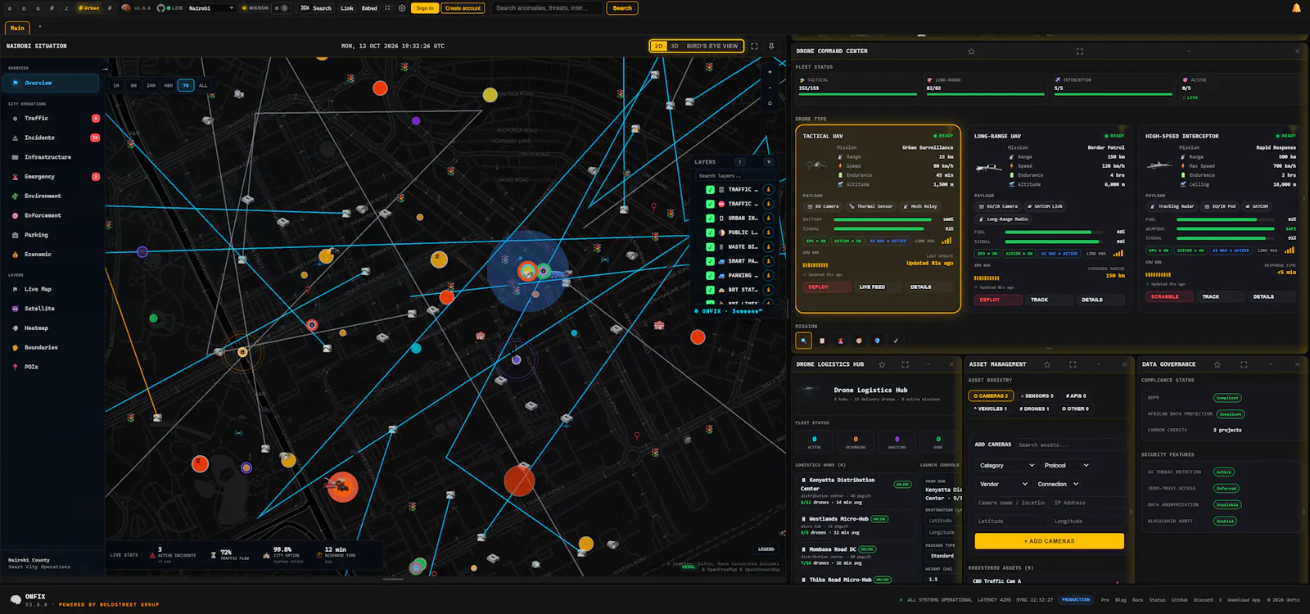This screenshot has height=614, width=1310.
Task: Favorite the Drone Command Center panel star
Action: point(971,51)
